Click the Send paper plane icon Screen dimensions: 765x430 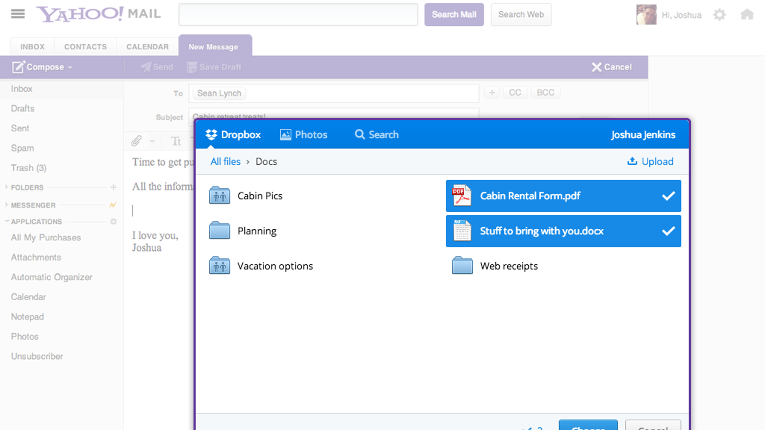(x=146, y=67)
